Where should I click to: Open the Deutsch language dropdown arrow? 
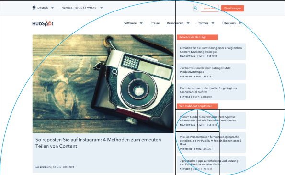[52, 8]
